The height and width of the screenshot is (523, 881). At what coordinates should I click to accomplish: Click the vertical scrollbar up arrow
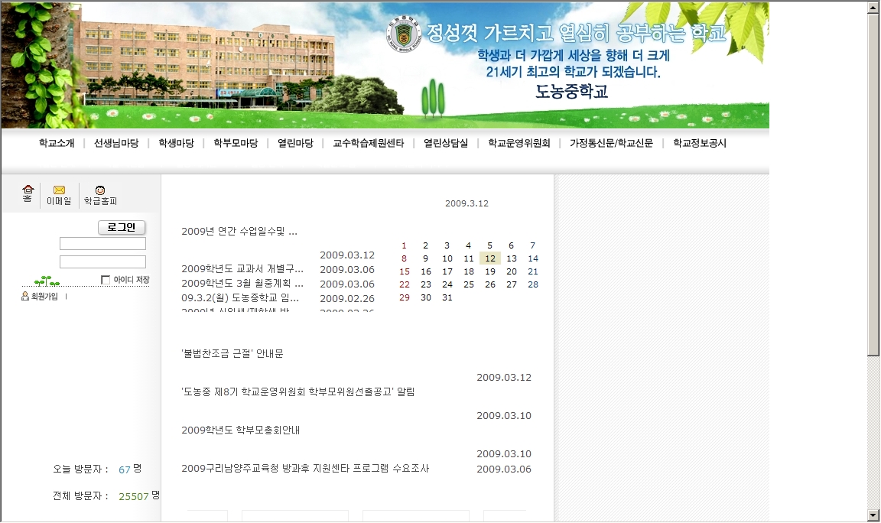873,8
